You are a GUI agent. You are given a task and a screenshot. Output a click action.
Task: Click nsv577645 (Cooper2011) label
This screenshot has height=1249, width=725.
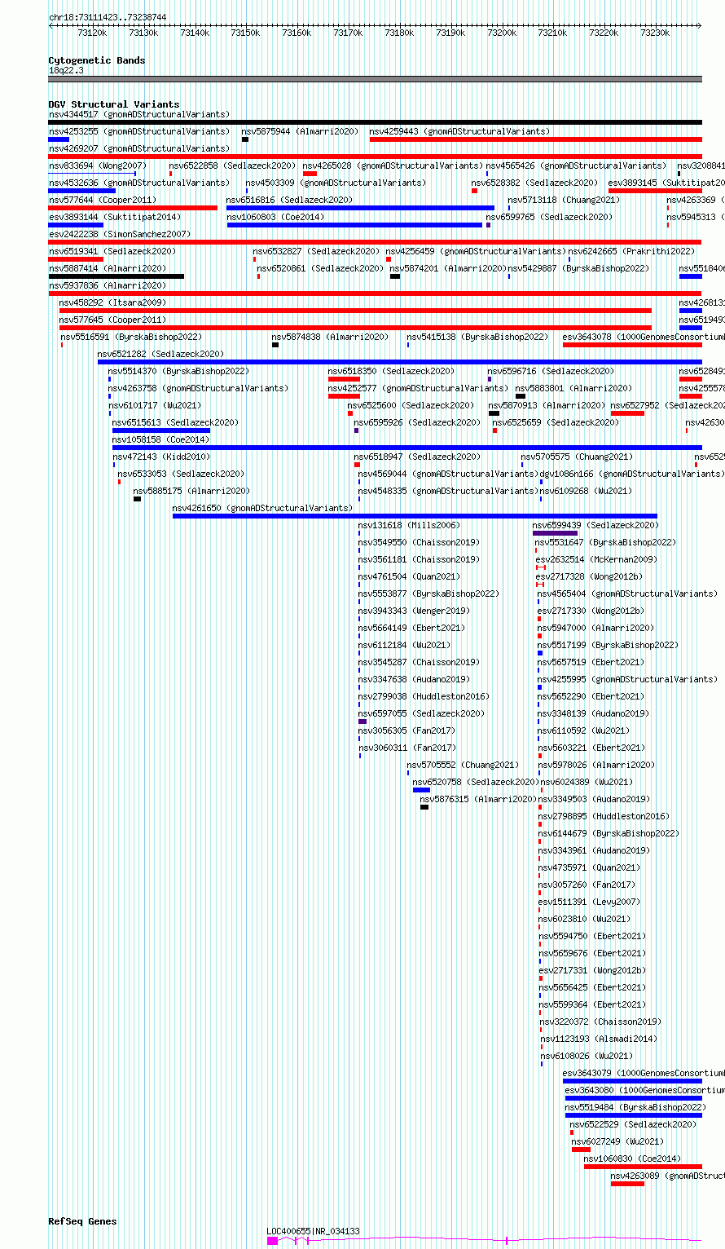point(112,320)
